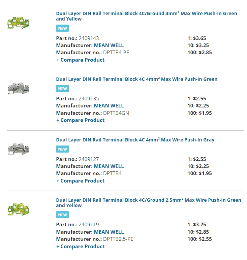Open the 4C 4mm² Push-In Green product title

click(x=136, y=79)
